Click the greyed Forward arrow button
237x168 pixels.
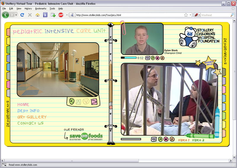(x=12, y=15)
